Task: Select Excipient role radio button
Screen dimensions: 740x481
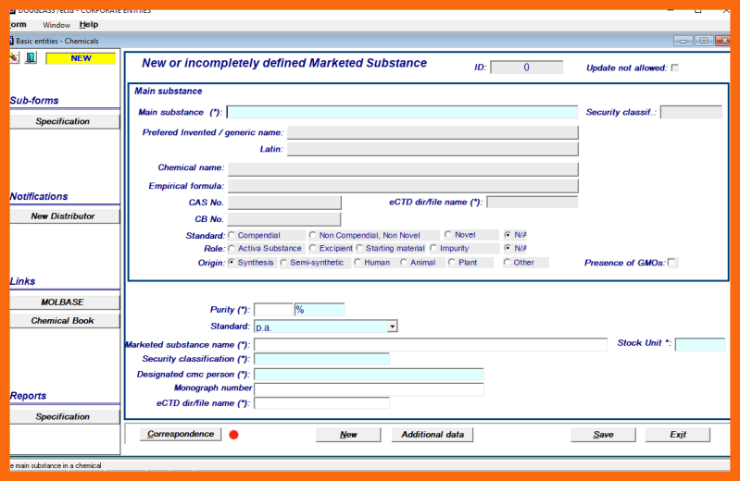Action: tap(312, 248)
